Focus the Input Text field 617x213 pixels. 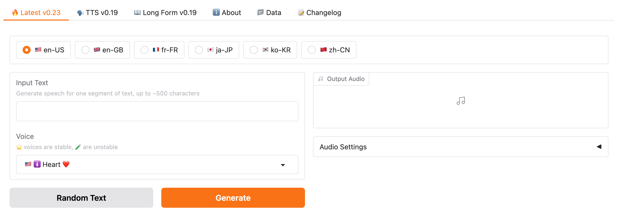(157, 111)
